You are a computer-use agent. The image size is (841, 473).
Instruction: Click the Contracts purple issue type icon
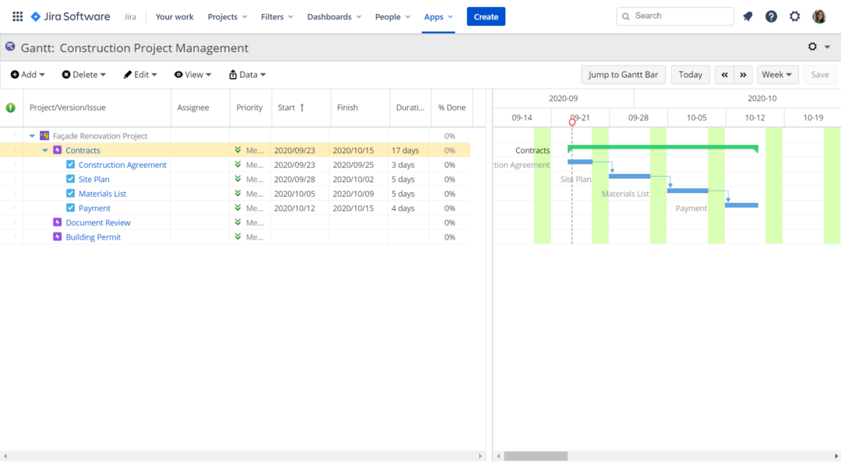coord(56,149)
